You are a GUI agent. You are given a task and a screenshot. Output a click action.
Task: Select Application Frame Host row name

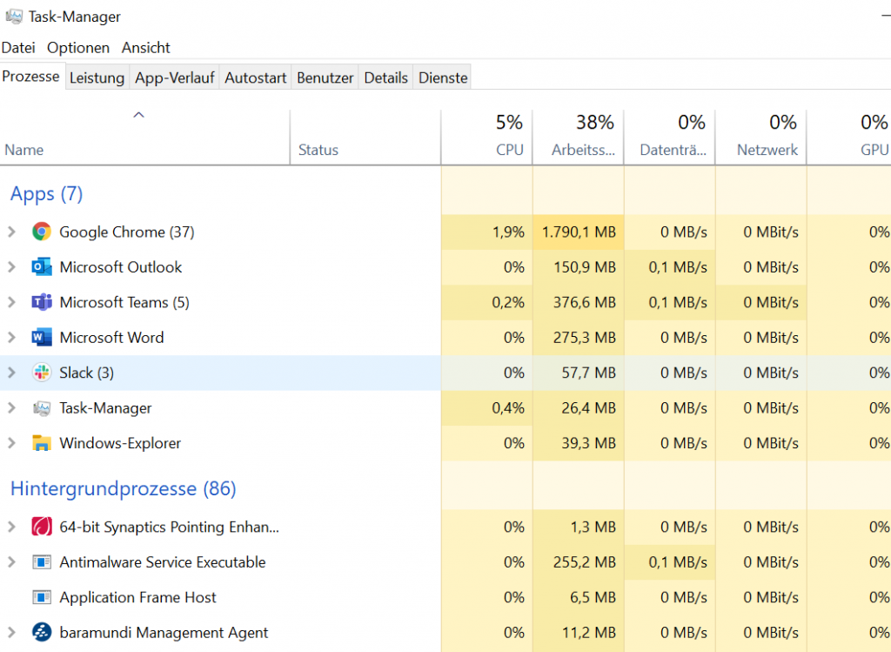pyautogui.click(x=137, y=597)
